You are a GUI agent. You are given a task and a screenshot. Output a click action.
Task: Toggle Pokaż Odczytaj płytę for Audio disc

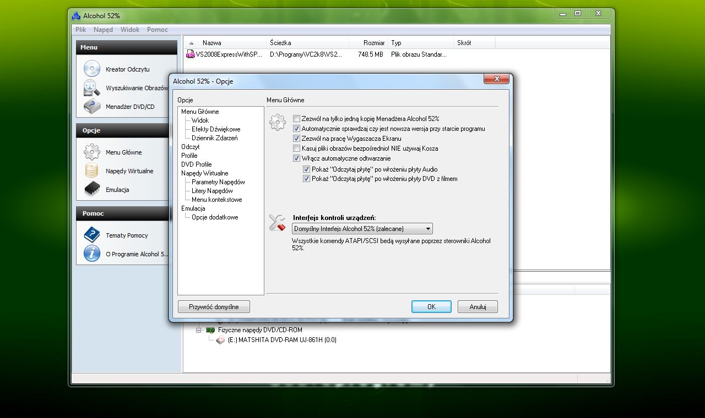coord(307,169)
